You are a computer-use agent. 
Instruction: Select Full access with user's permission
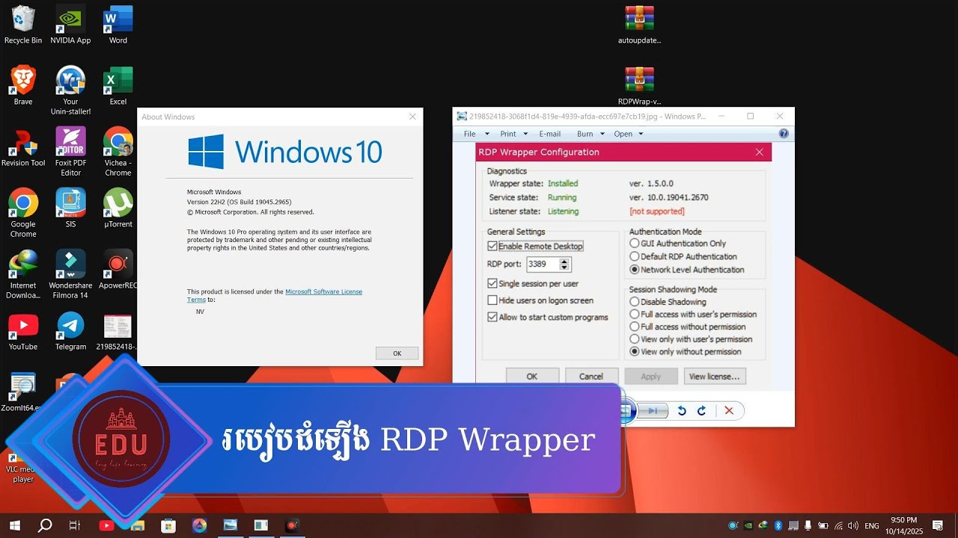click(x=635, y=315)
